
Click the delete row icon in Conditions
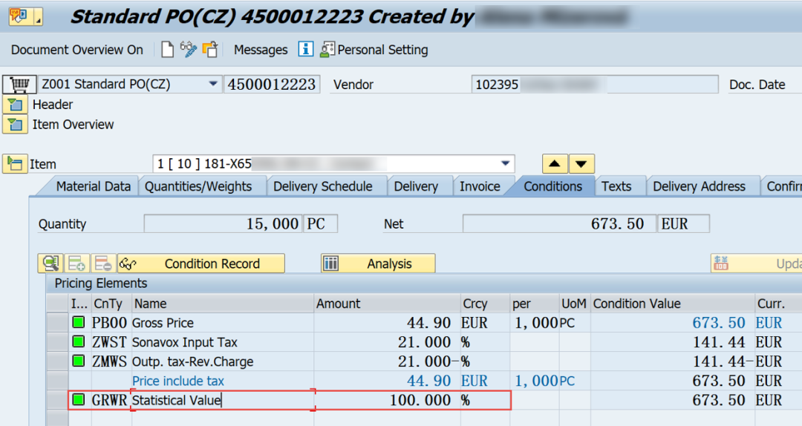point(103,263)
